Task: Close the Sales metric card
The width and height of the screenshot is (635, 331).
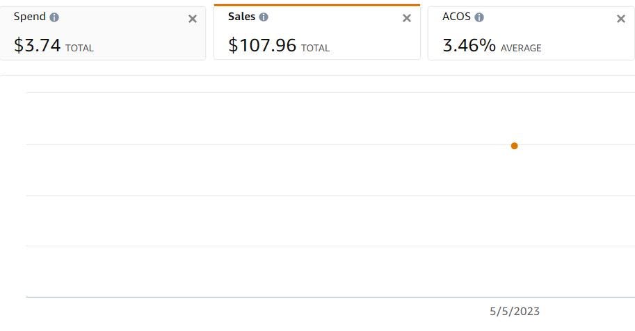Action: (x=407, y=19)
